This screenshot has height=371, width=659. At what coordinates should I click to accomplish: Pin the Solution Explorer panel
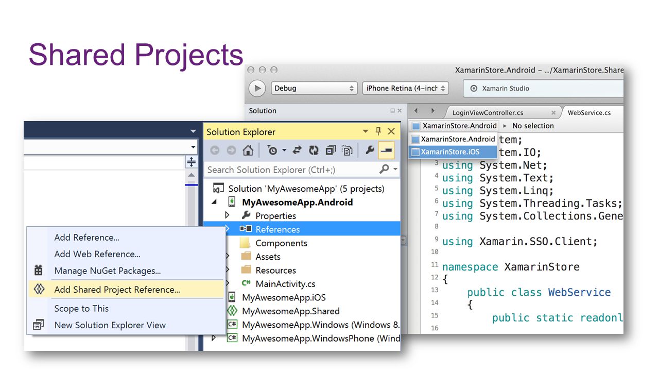(x=378, y=131)
